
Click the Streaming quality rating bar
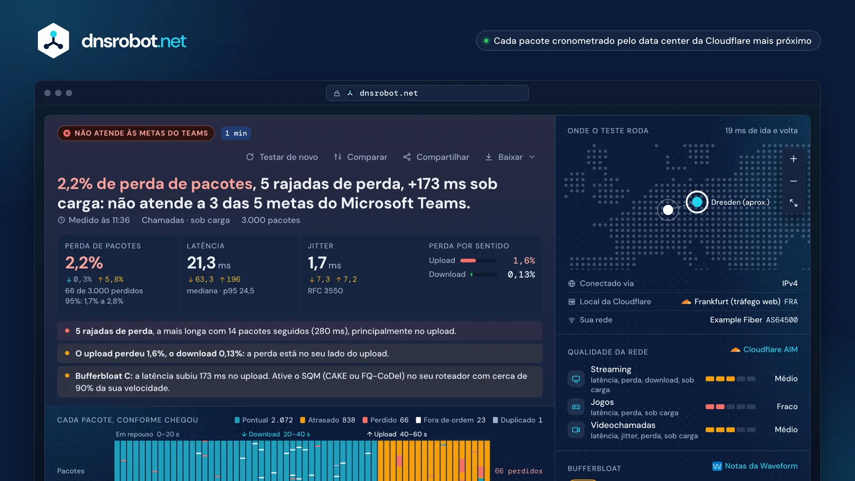pyautogui.click(x=730, y=379)
